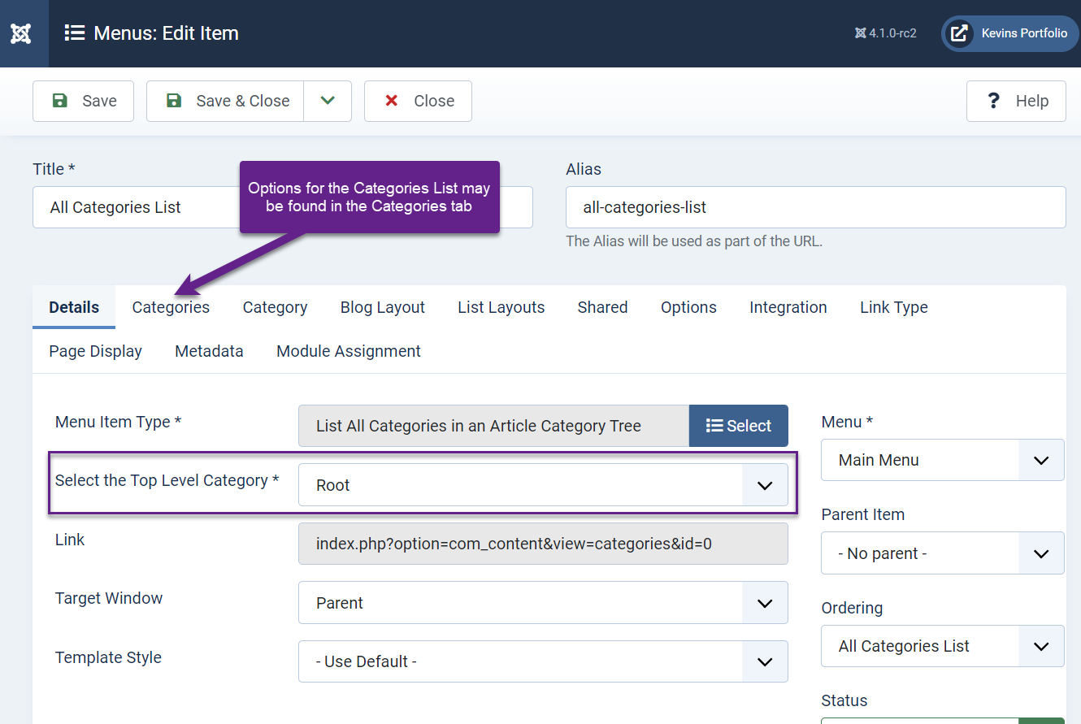The width and height of the screenshot is (1081, 724).
Task: Click the Alias input field
Action: click(816, 207)
